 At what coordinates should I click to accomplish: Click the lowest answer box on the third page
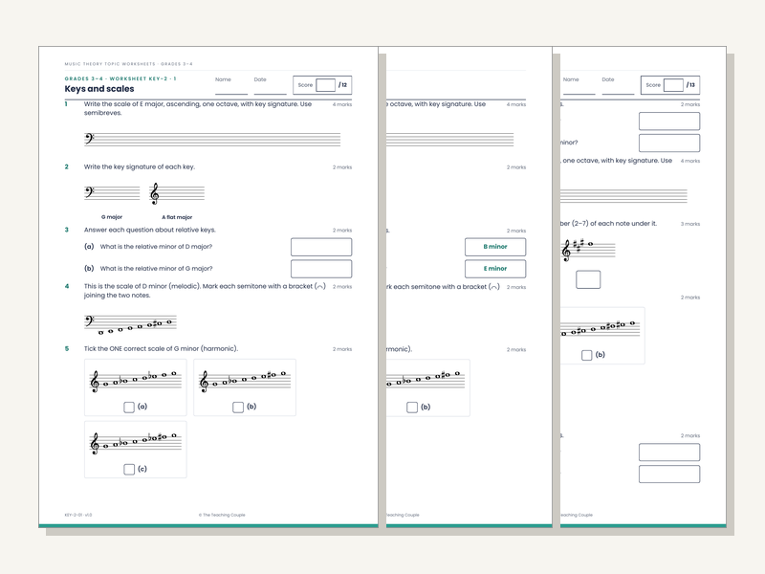(669, 474)
